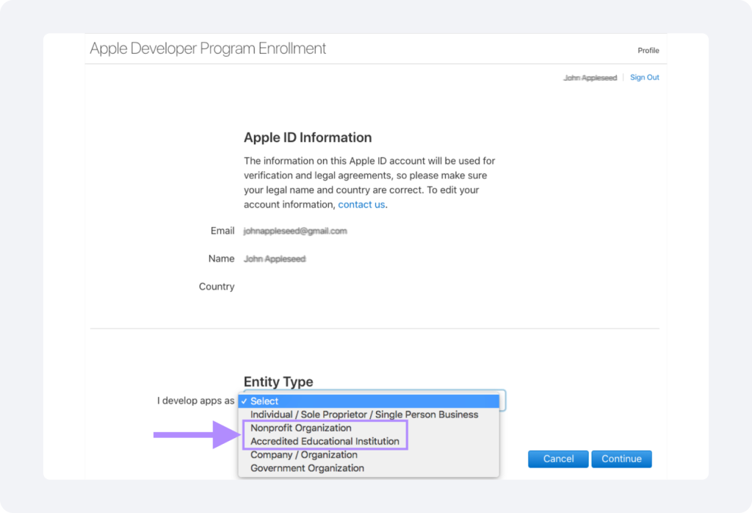Open the Profile link in the header
This screenshot has width=752, height=513.
[x=648, y=51]
